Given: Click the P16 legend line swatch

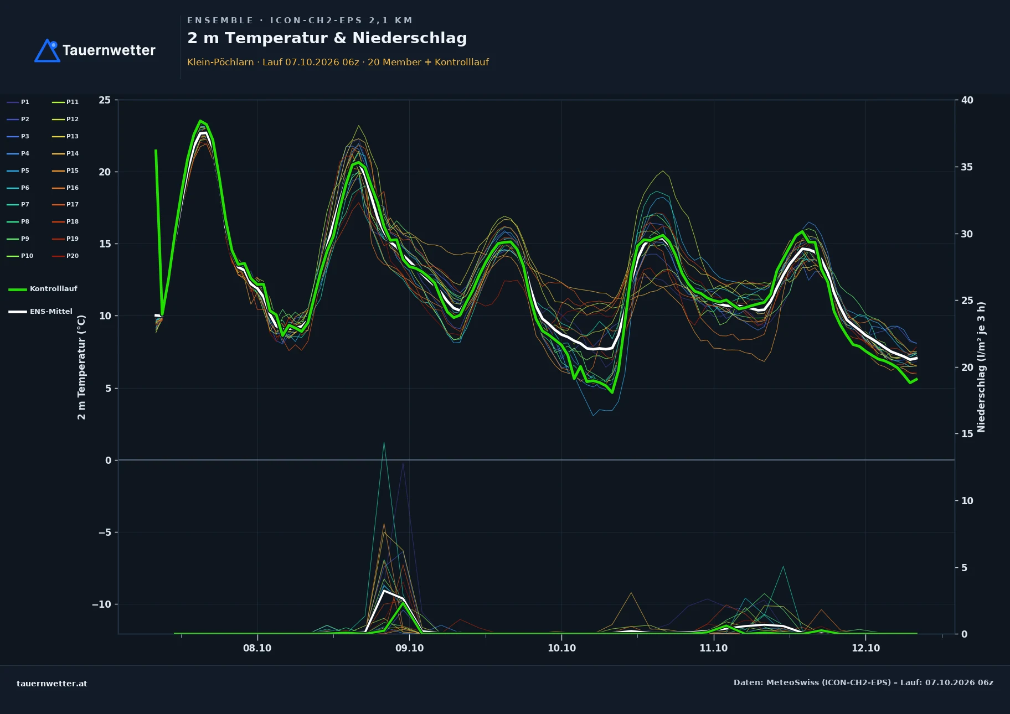Looking at the screenshot, I should pyautogui.click(x=58, y=188).
